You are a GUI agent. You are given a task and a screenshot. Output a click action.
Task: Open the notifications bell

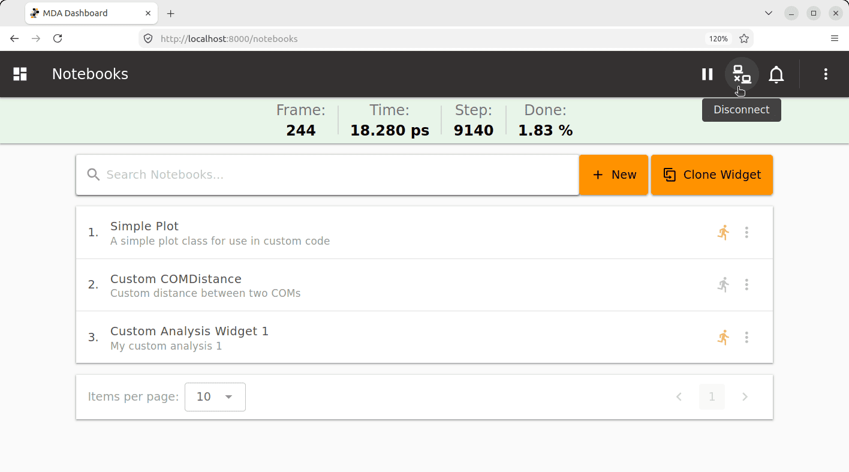click(776, 74)
